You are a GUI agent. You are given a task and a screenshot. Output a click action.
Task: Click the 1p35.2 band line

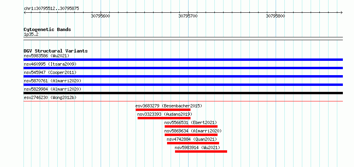click(x=183, y=39)
